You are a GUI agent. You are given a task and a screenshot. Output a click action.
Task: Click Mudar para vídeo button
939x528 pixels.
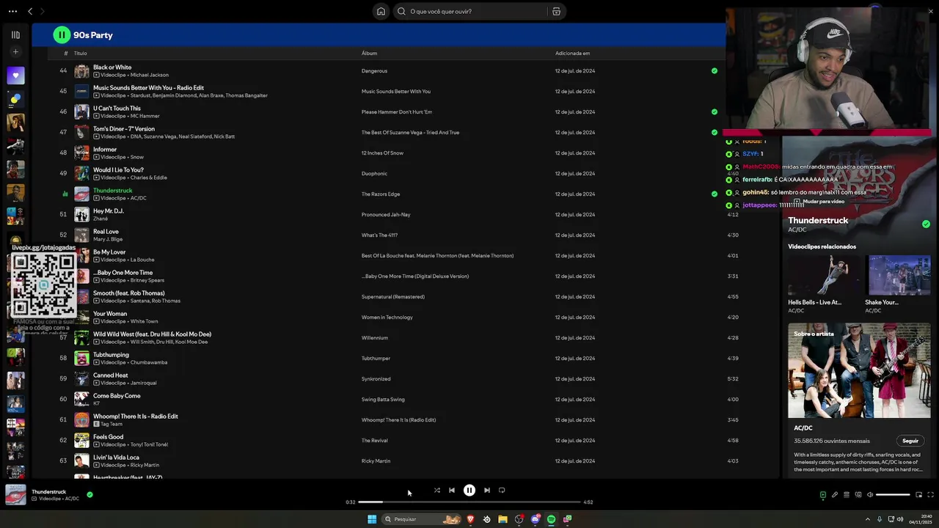819,201
